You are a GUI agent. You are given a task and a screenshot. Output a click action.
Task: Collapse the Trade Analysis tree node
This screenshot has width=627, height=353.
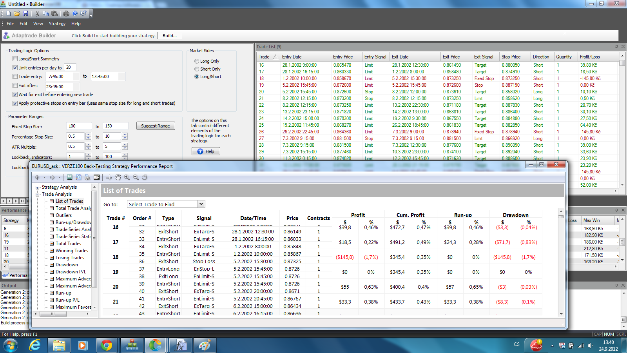(38, 195)
